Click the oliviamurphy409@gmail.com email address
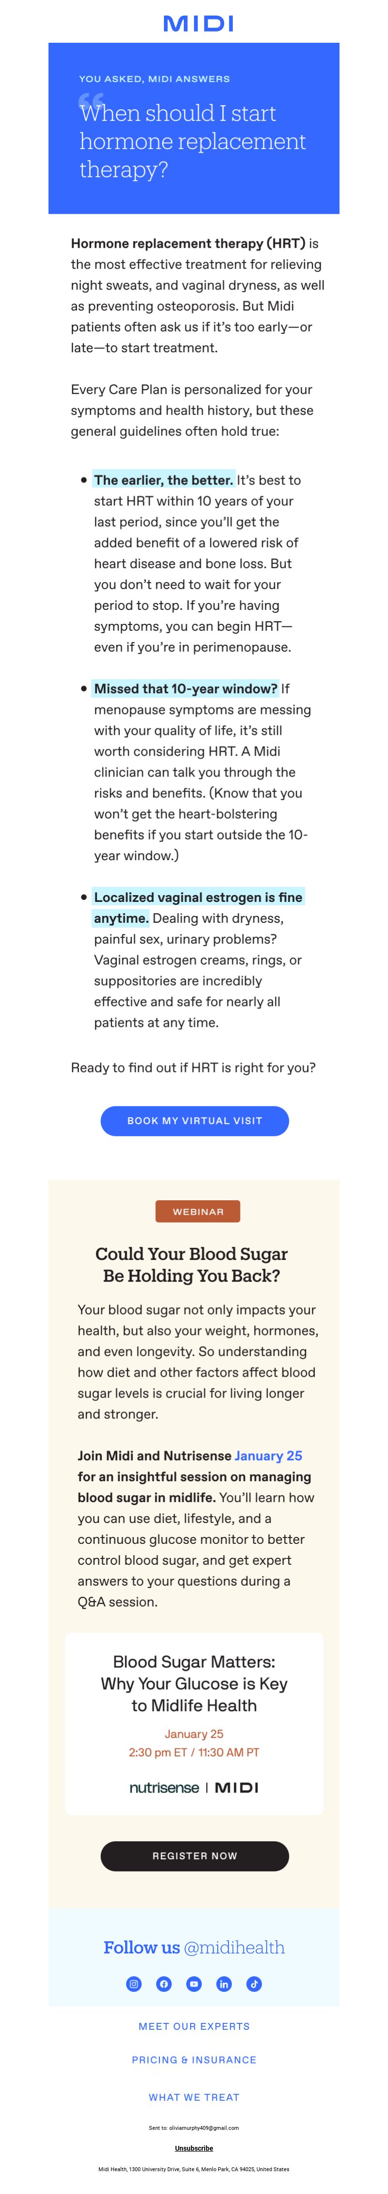Viewport: 388px width, 2194px height. tap(204, 2127)
